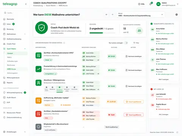Open the Beratung sidebar icon
The image size is (182, 136).
[x=4, y=29]
